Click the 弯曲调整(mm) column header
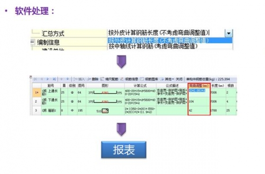 (x=199, y=86)
